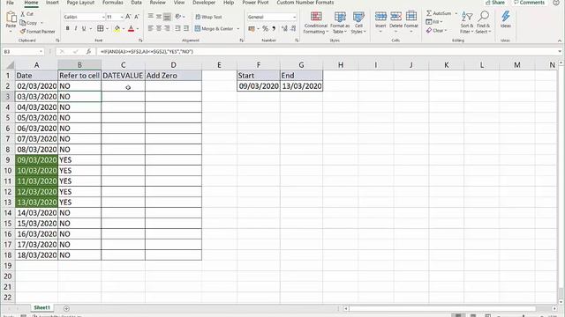Cut the selected cell content

tap(27, 14)
